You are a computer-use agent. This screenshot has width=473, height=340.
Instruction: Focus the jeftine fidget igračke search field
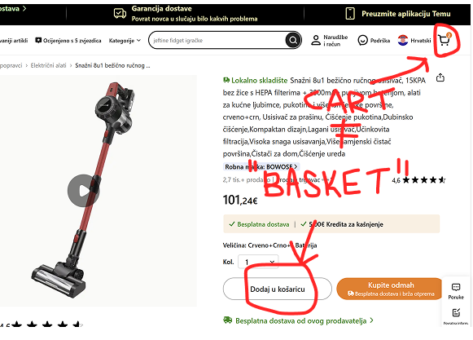point(217,40)
